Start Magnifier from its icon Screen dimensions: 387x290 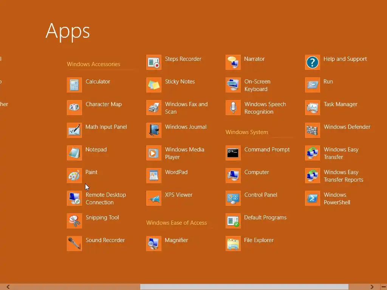[154, 244]
